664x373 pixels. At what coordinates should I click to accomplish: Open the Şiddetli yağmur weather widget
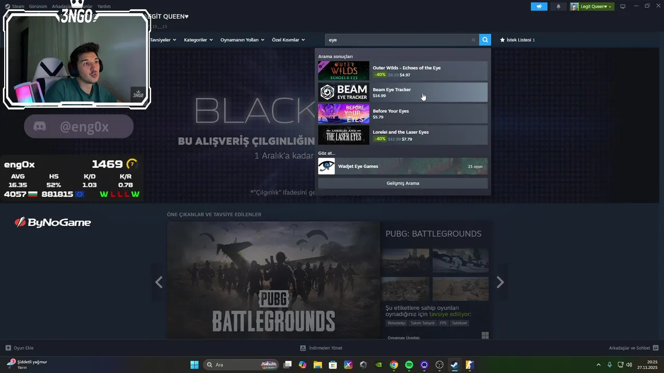tap(27, 365)
